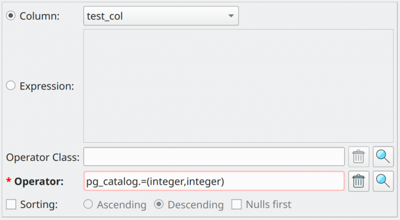Viewport: 400px width, 220px height.
Task: Focus the large Expression text area
Action: pyautogui.click(x=238, y=86)
